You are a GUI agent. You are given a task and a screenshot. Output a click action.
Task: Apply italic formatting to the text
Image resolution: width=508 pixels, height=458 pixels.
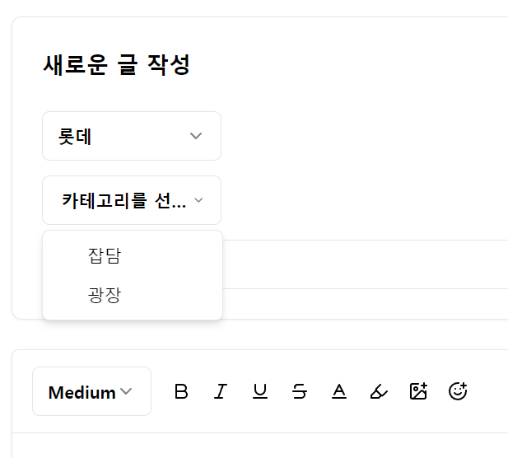[x=220, y=392]
